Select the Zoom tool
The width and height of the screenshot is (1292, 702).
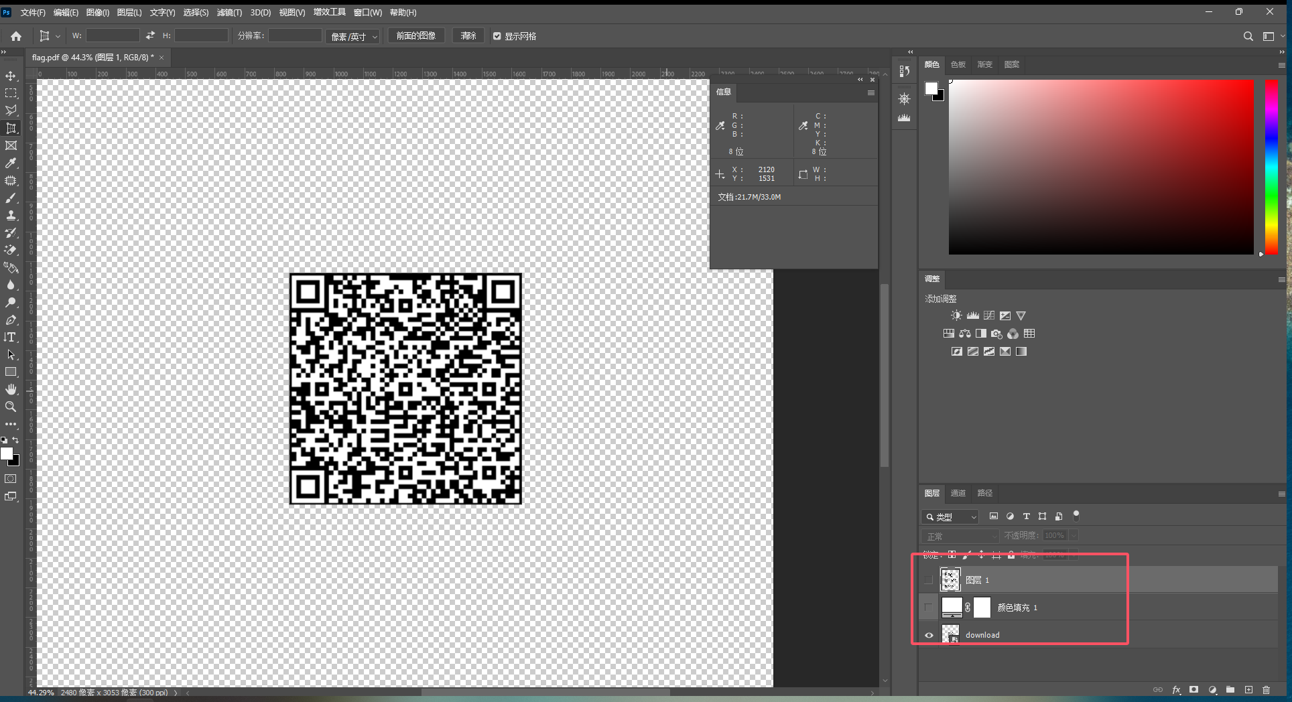11,407
